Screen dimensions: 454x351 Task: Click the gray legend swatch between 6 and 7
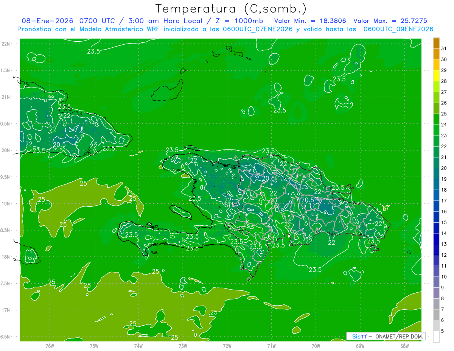[x=436, y=315]
